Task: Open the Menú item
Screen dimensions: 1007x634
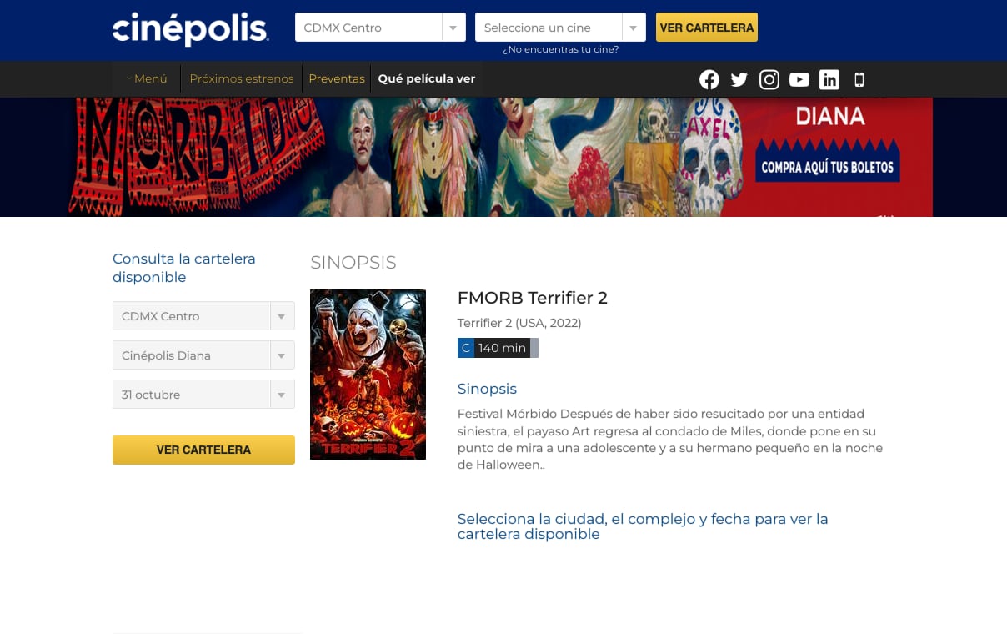Action: tap(147, 78)
